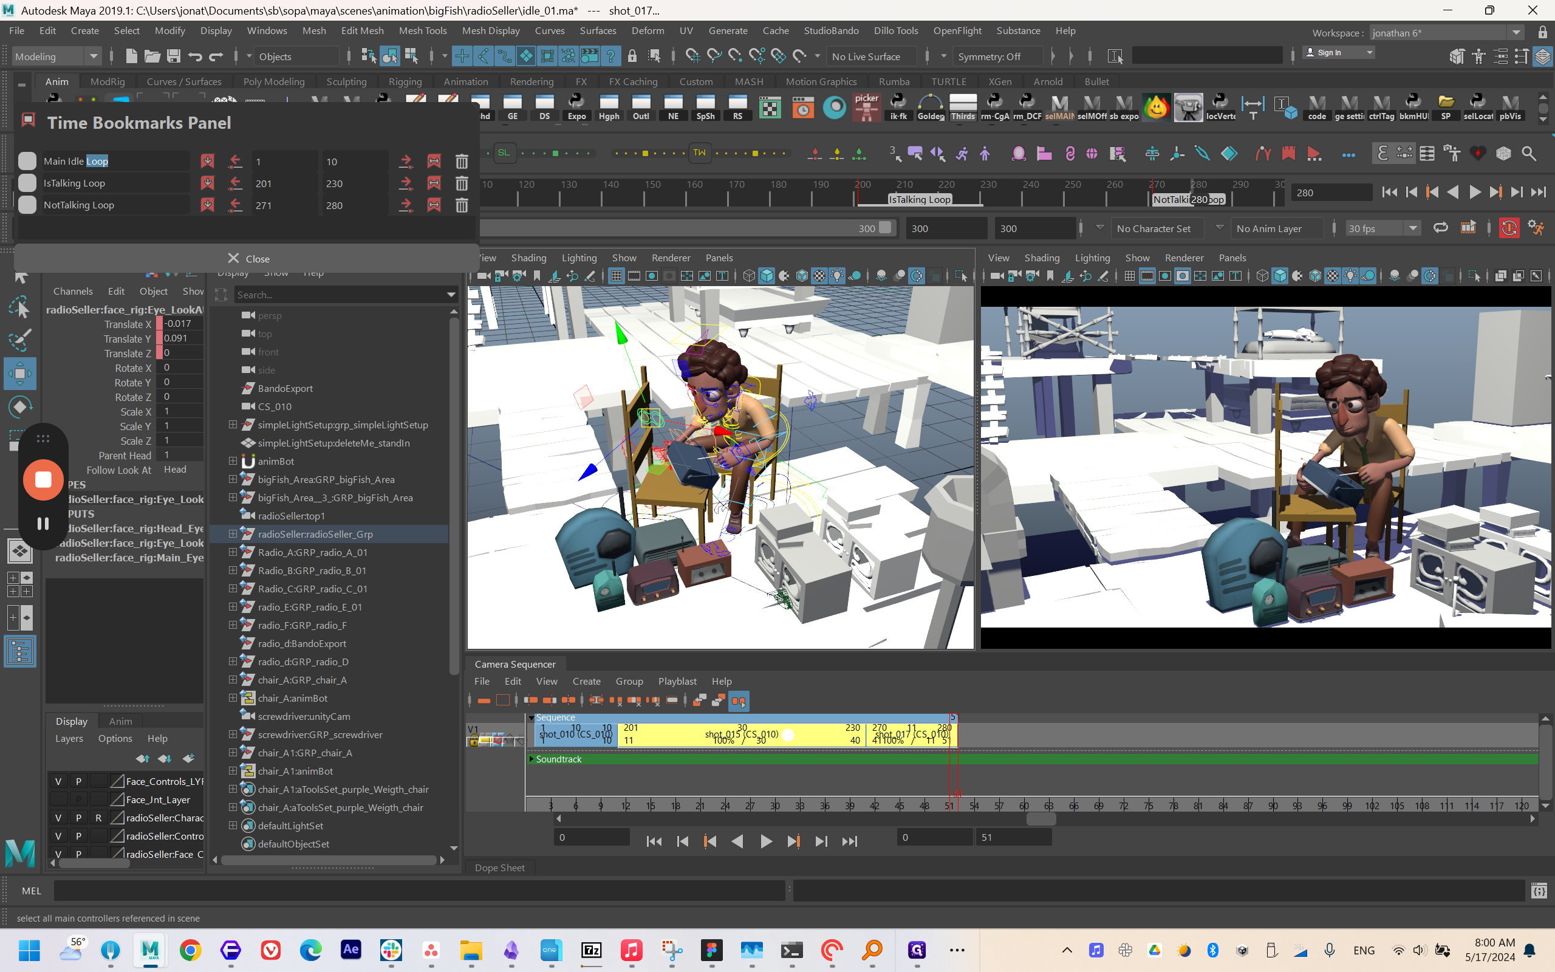The height and width of the screenshot is (972, 1555).
Task: Toggle visibility V of Face_Controls_LYR layer
Action: pos(58,781)
